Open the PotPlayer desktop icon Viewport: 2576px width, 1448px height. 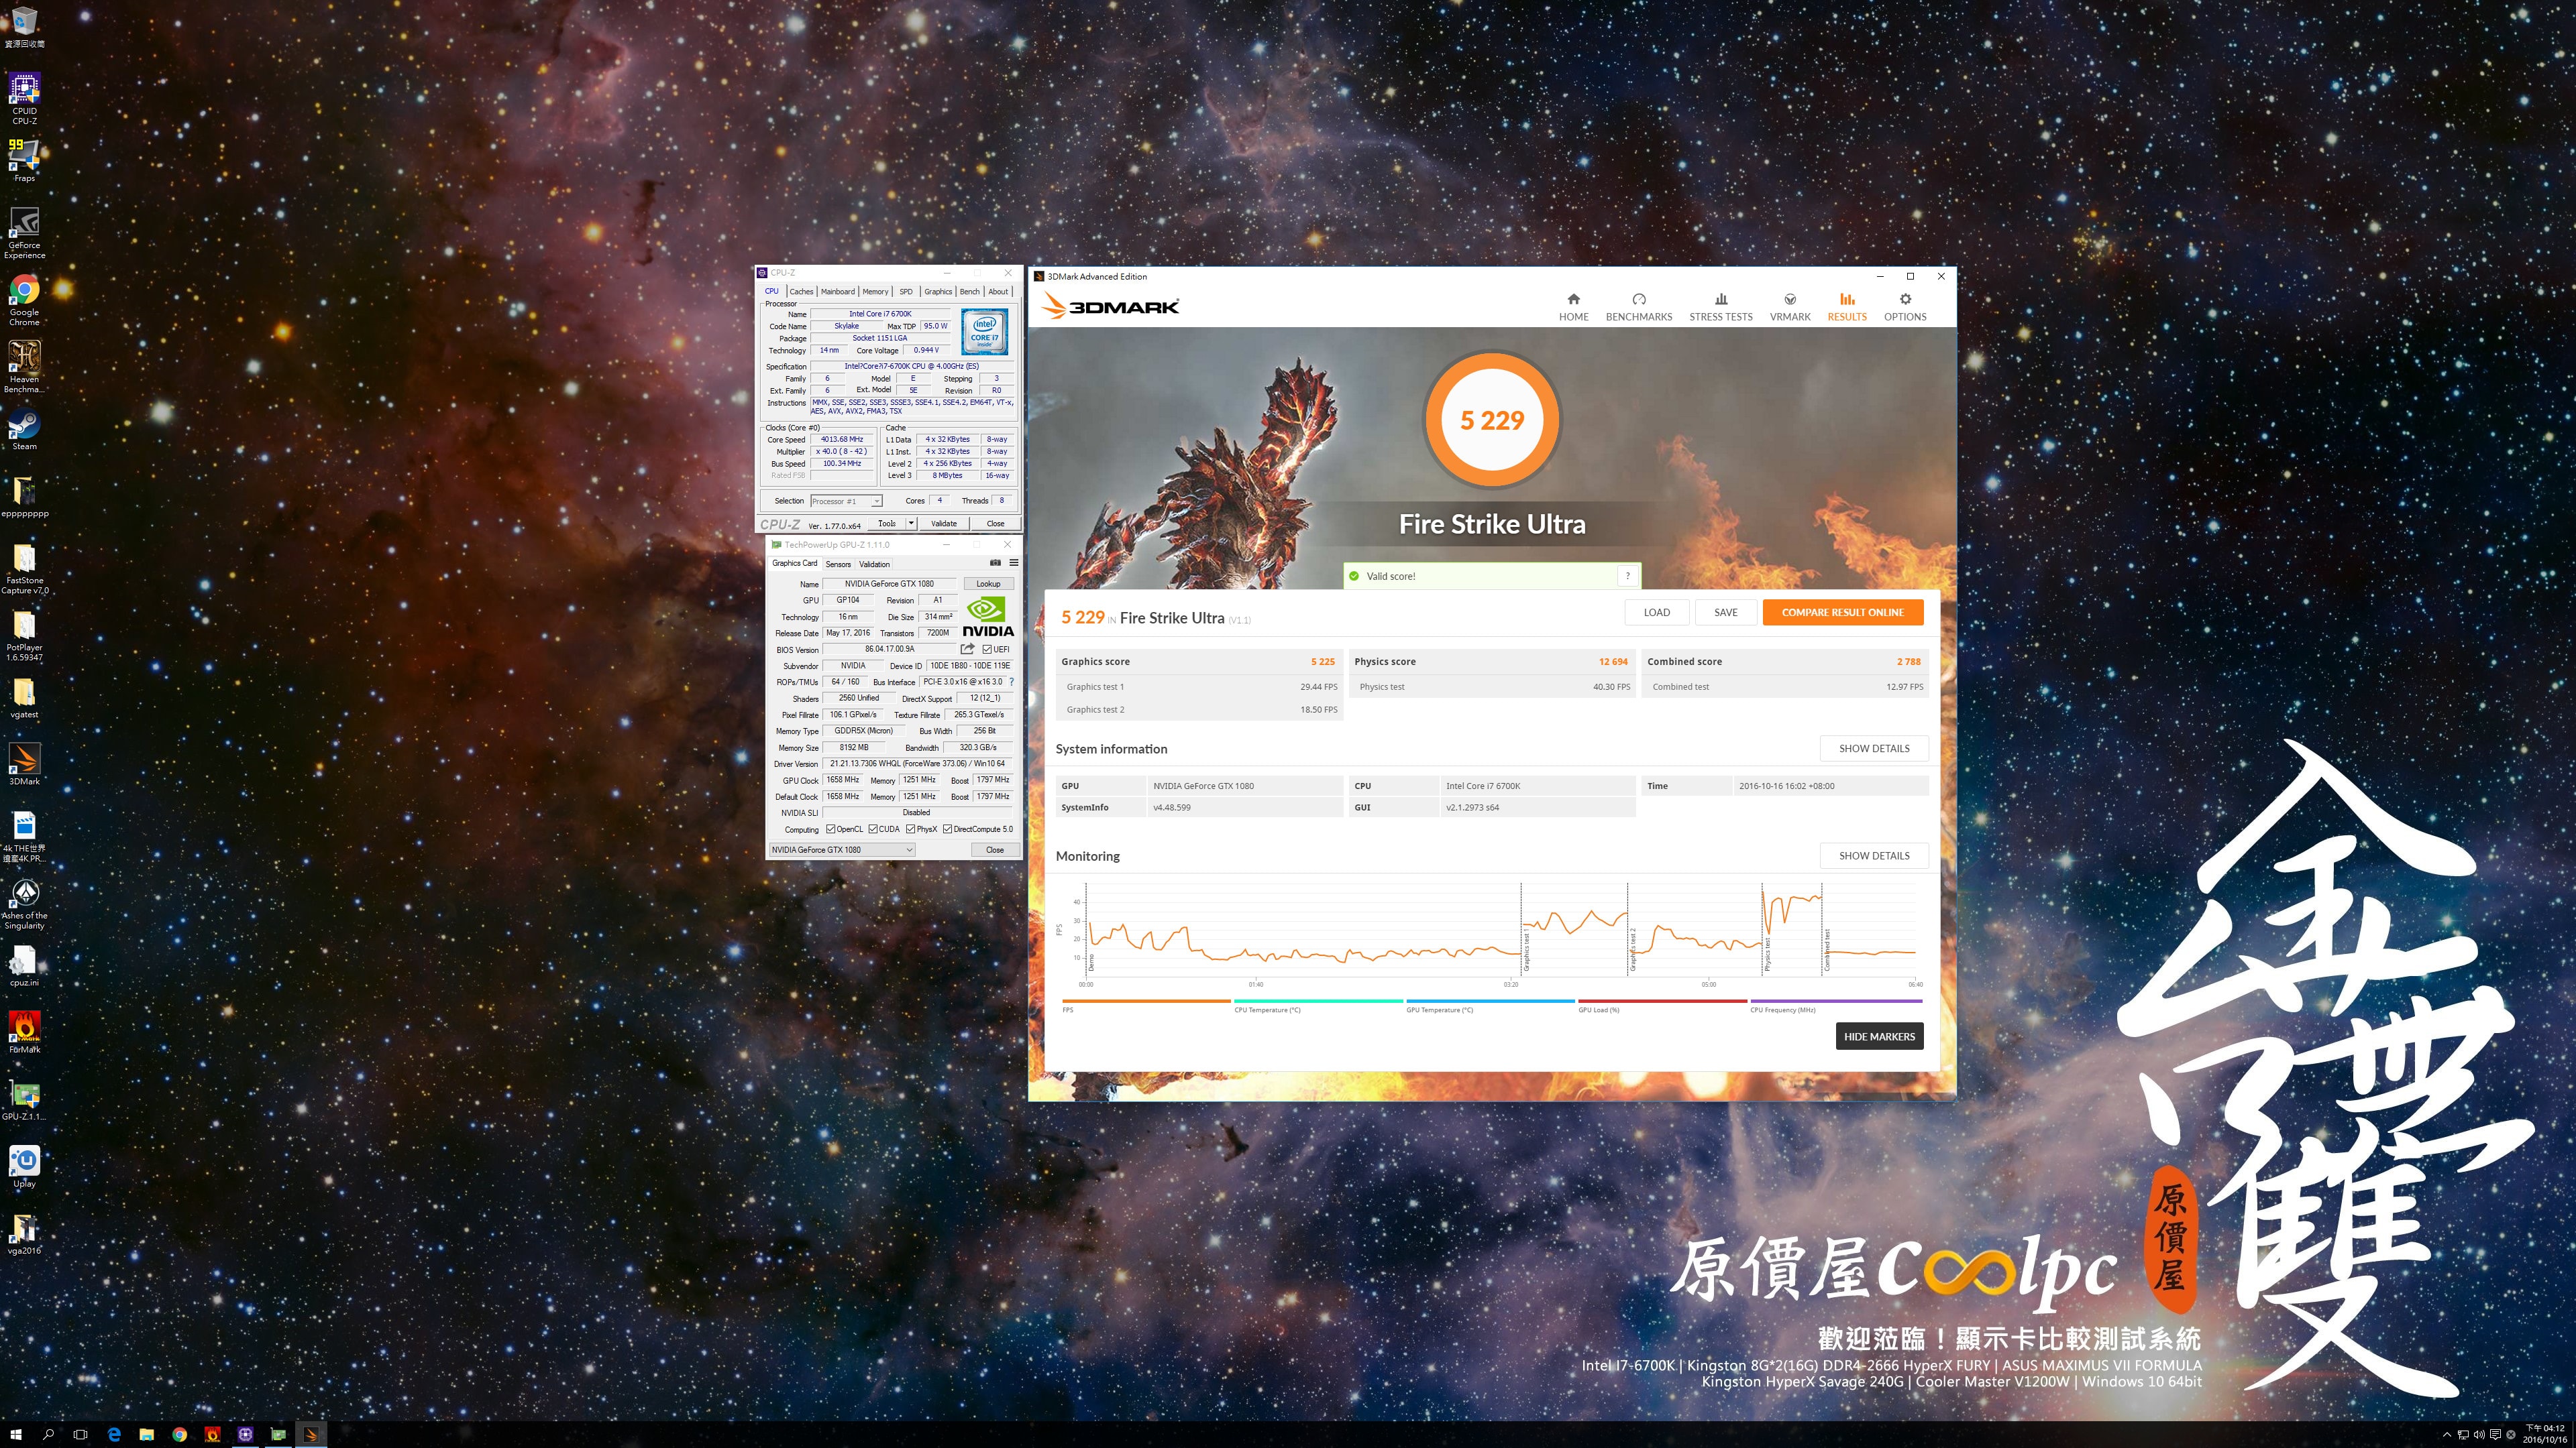(24, 636)
